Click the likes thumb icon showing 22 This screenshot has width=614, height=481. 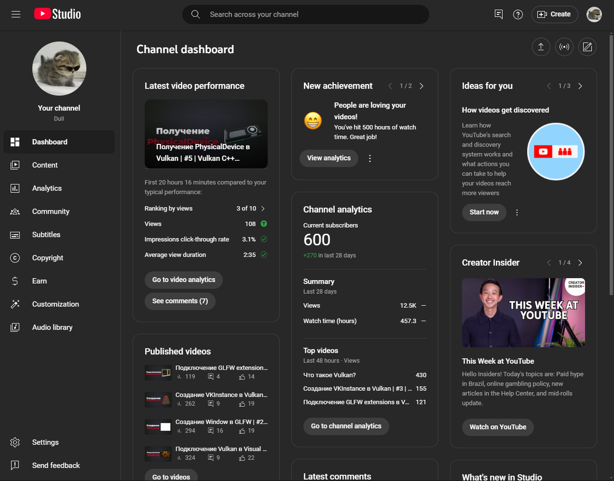242,458
